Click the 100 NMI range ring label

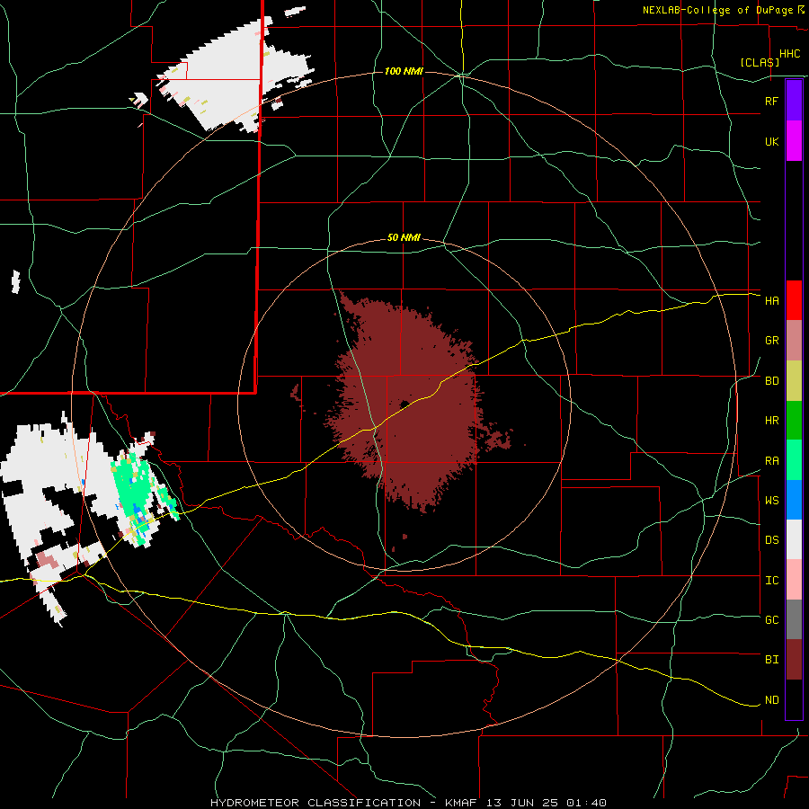[404, 71]
